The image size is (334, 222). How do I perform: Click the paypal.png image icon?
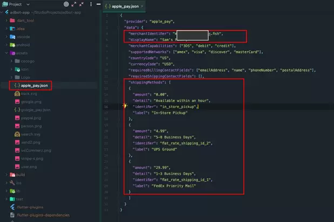coord(17,118)
